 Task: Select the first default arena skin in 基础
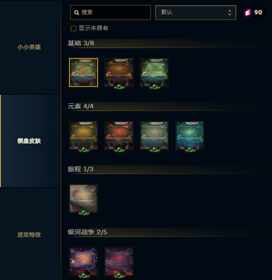[x=84, y=72]
